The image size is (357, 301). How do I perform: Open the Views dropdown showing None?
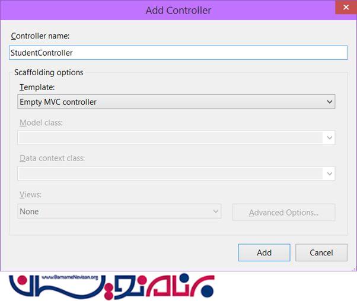119,212
